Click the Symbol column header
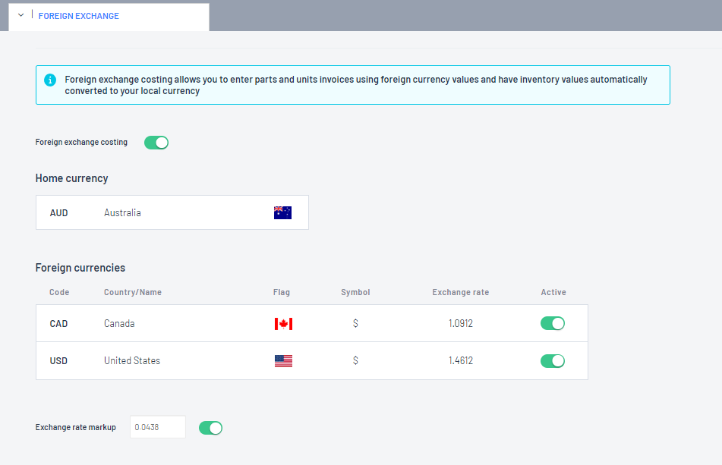The width and height of the screenshot is (722, 465). (355, 293)
